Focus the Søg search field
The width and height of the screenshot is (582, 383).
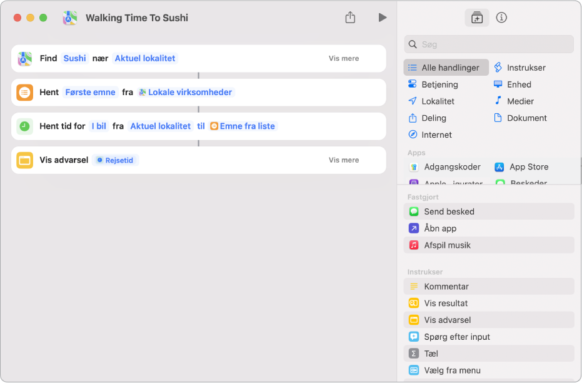point(488,44)
